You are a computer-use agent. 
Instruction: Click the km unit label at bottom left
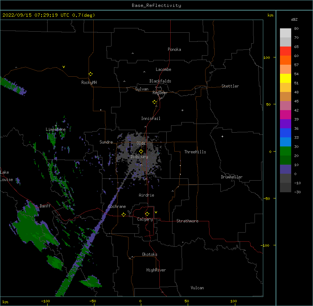point(5,302)
